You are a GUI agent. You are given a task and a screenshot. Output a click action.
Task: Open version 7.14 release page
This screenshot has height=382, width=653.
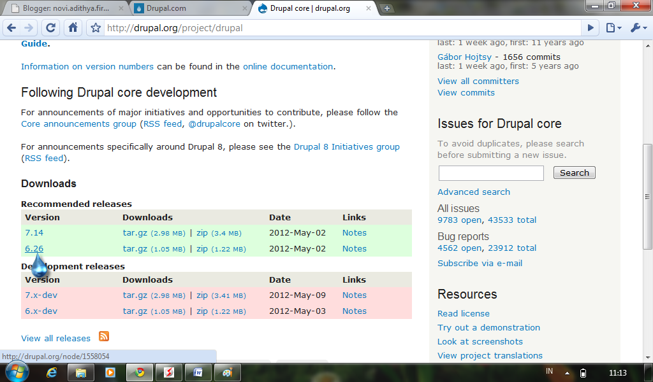(x=34, y=233)
